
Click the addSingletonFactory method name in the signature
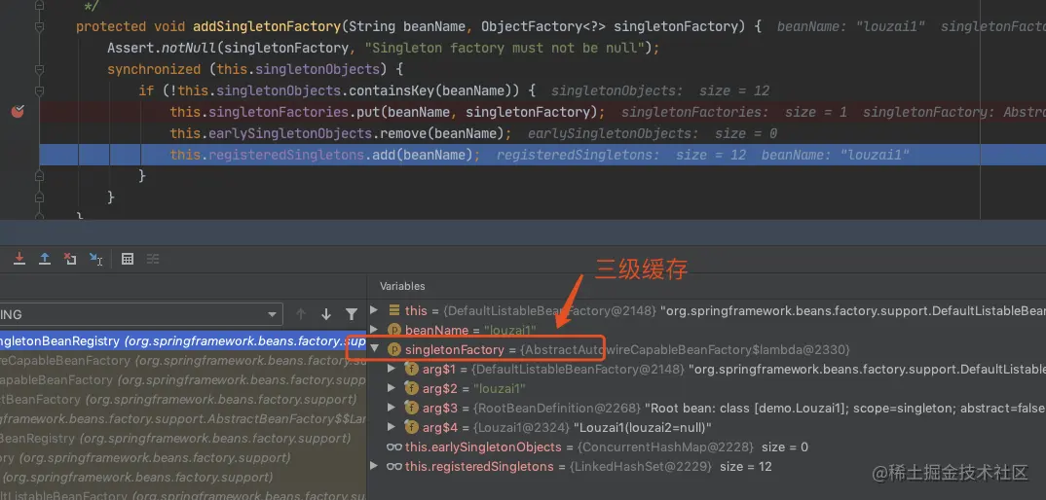pos(266,26)
